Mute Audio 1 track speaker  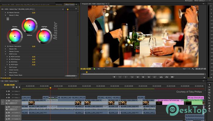point(6,107)
